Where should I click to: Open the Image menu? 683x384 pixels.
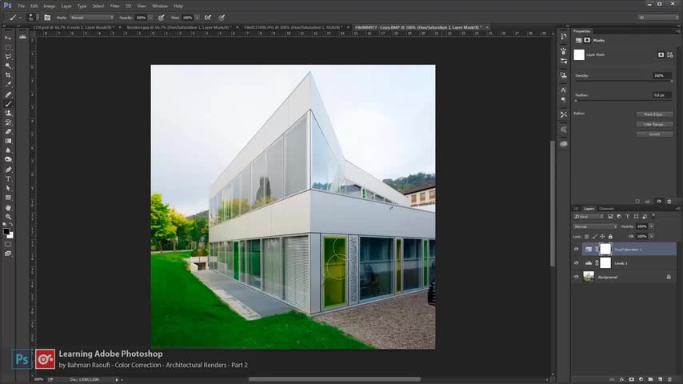point(50,6)
